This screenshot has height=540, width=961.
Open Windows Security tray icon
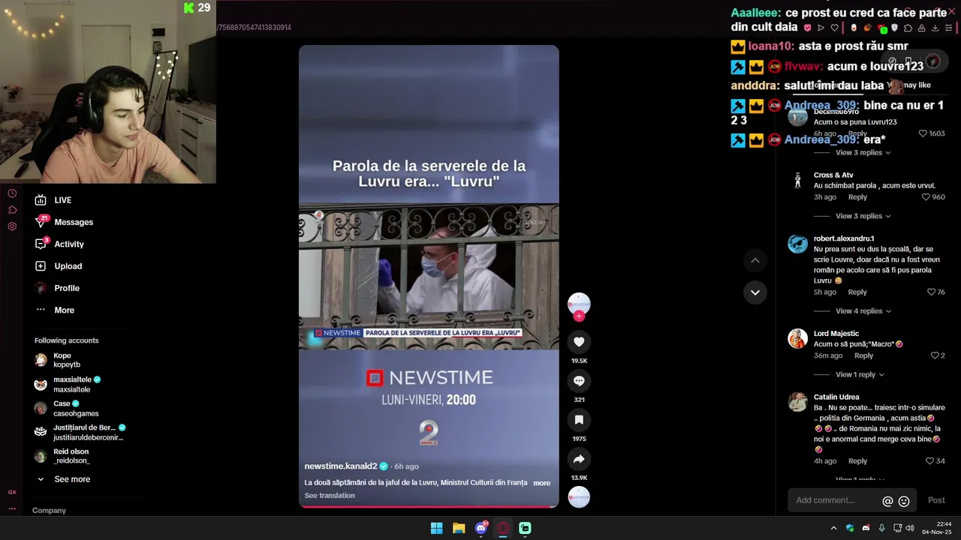[850, 528]
